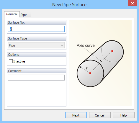Screen dimensions: 139x123
Task: Click the Surface Type dropdown arrow
Action: [62, 45]
